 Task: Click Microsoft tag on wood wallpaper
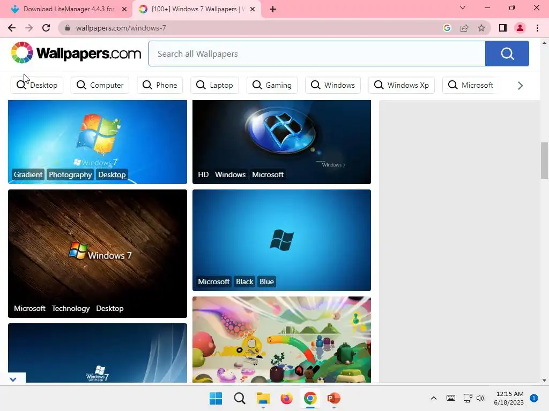(x=30, y=308)
